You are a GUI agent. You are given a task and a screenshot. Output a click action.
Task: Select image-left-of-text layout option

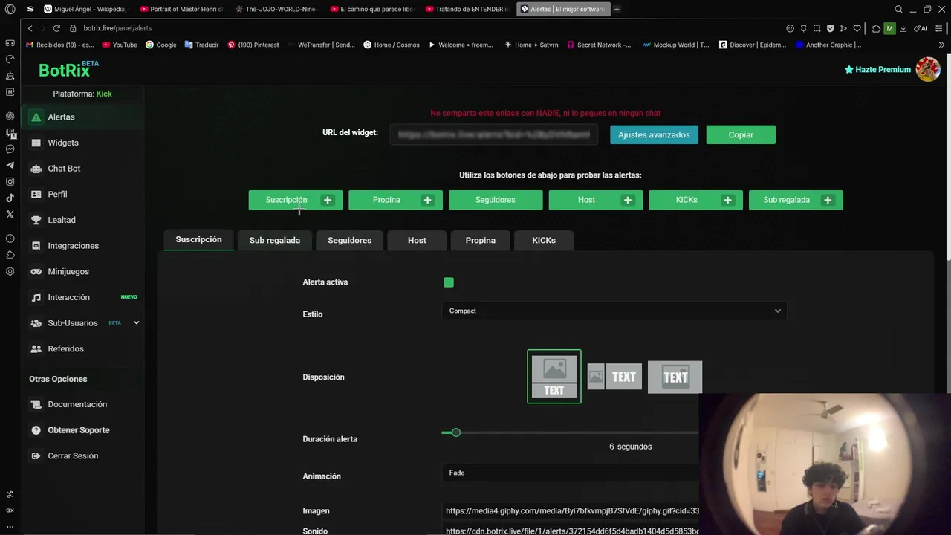(x=614, y=377)
